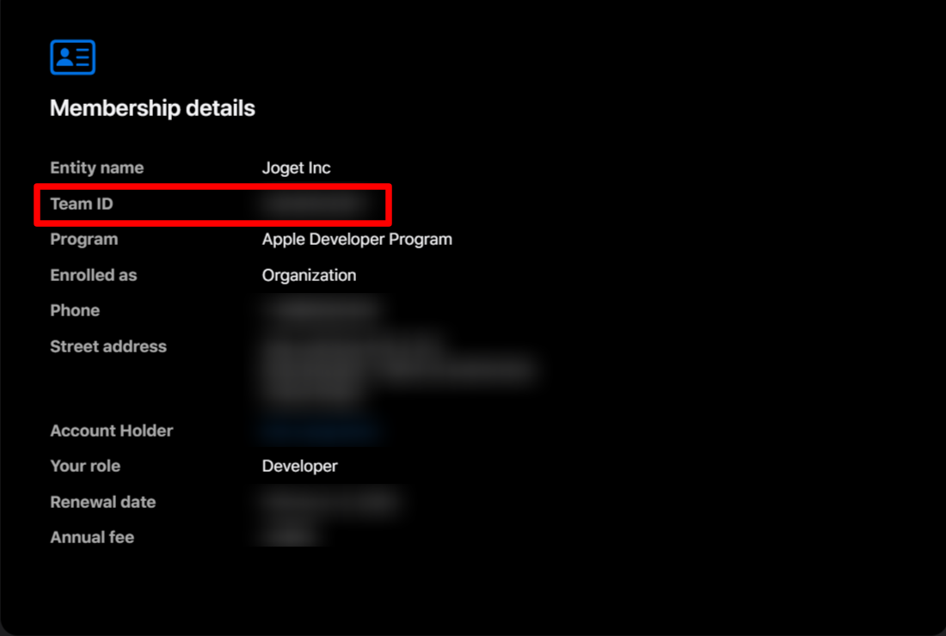Viewport: 946px width, 636px height.
Task: Click the Program label
Action: [x=84, y=239]
